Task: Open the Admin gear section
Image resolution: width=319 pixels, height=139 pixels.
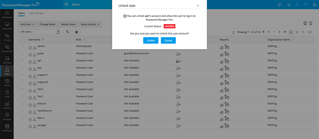Action: click(x=7, y=83)
